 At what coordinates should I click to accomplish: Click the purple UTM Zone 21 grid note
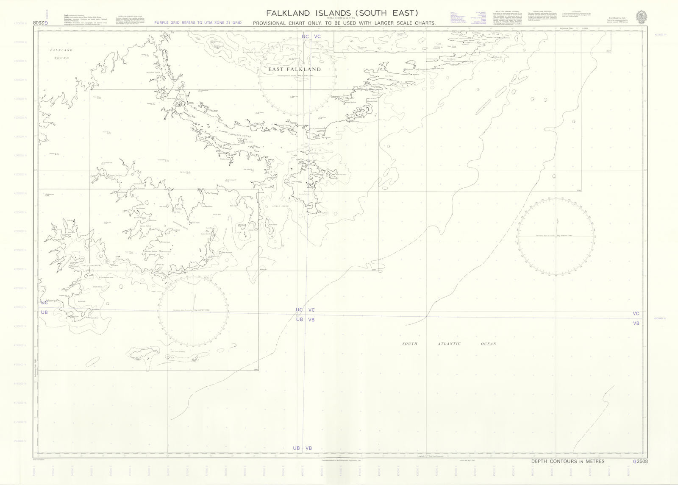pos(198,22)
